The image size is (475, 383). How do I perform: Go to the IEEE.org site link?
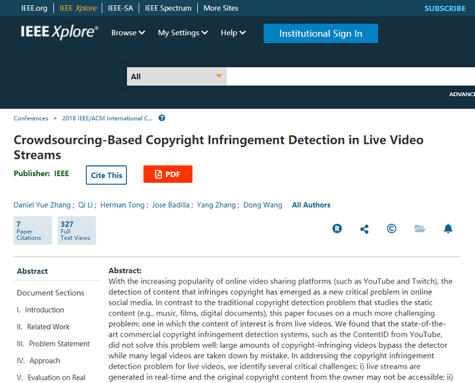[x=34, y=8]
